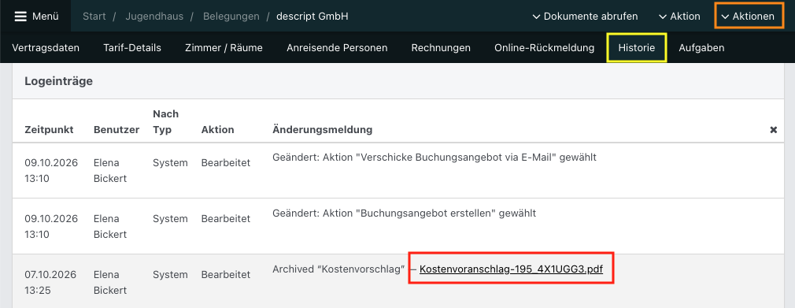
Task: Select the "Buchungsangebot erstellen" log message
Action: tap(404, 213)
